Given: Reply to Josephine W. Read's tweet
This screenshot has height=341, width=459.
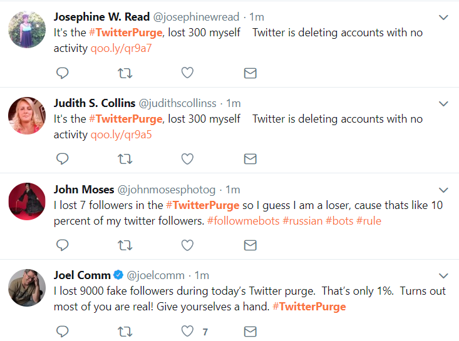Looking at the screenshot, I should (62, 73).
